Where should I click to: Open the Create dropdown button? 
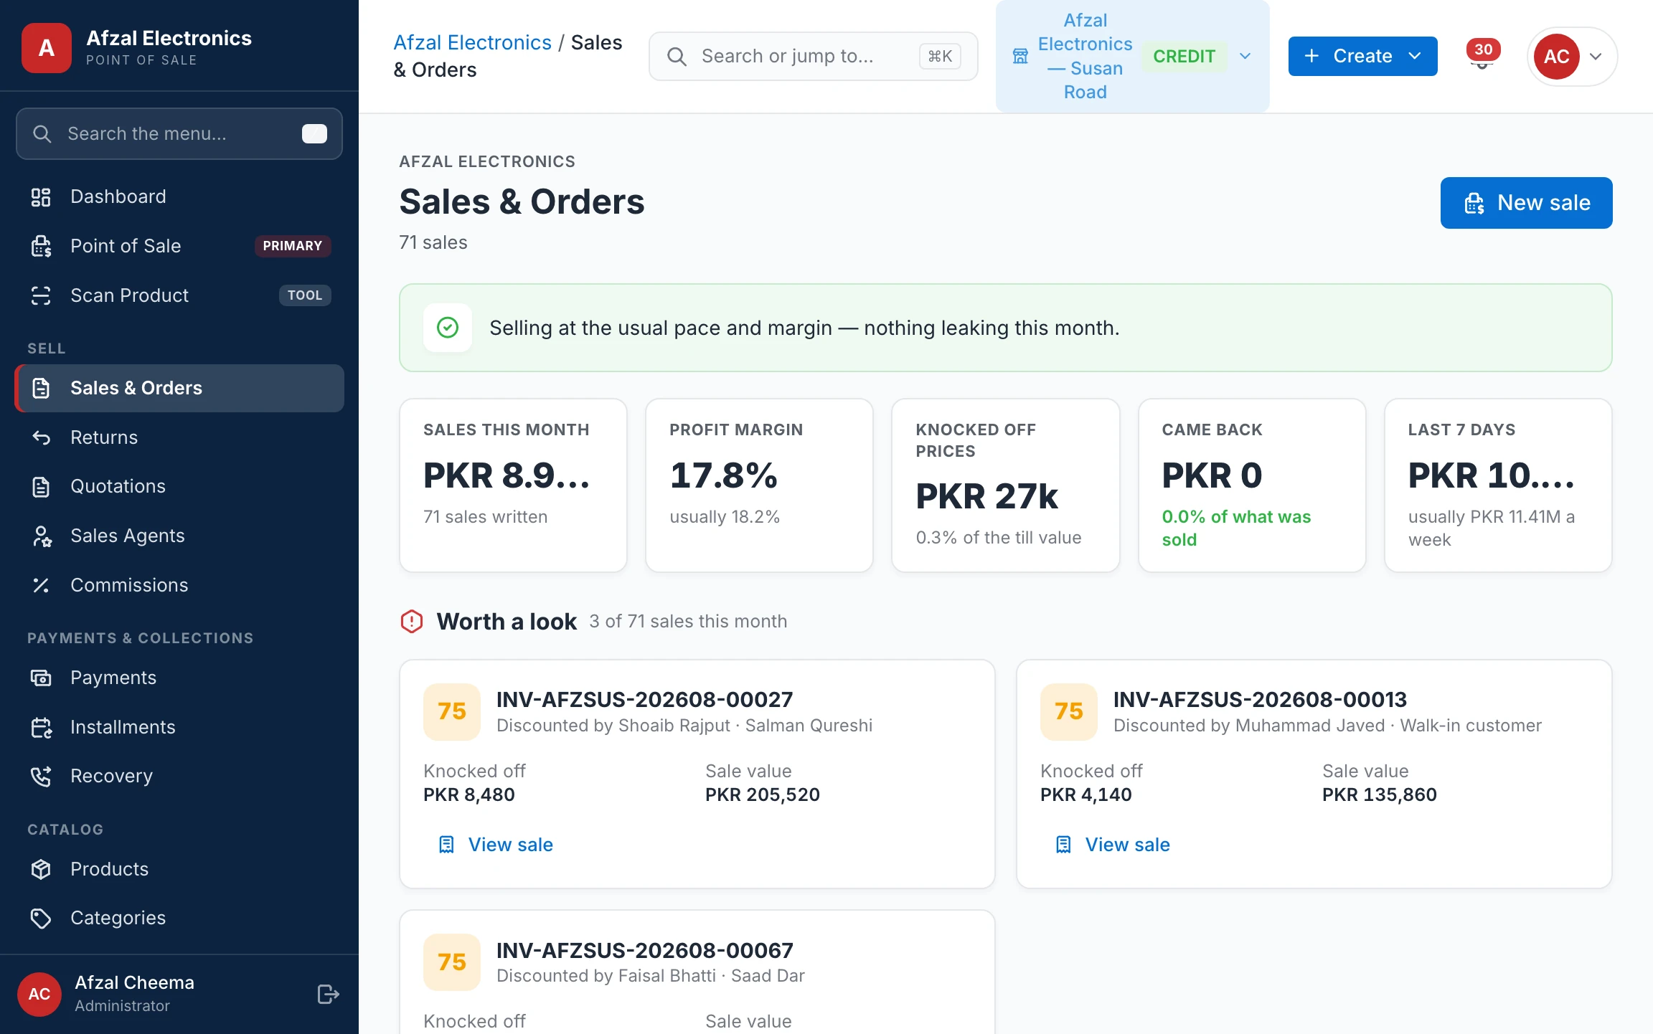point(1363,56)
